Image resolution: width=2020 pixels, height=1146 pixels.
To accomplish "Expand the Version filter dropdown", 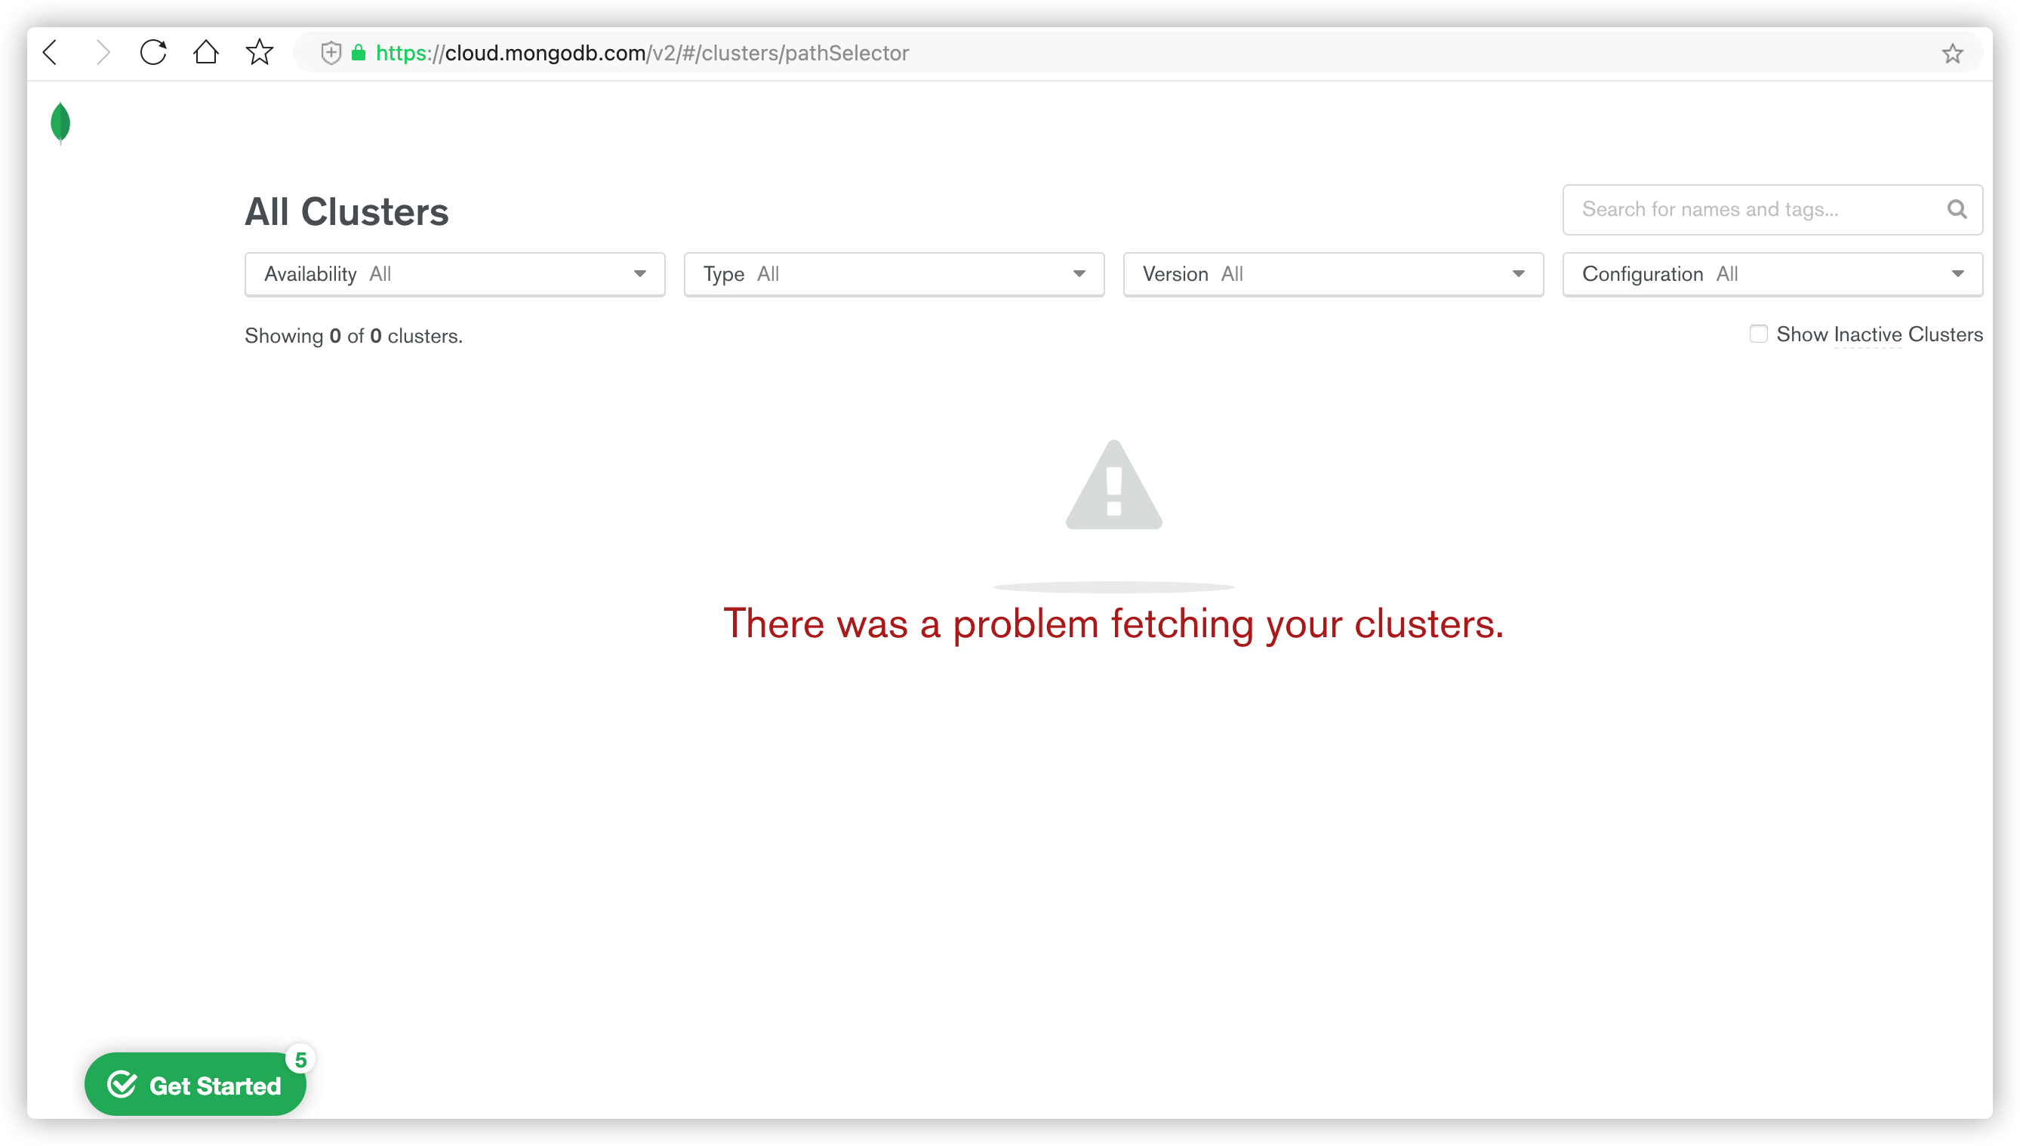I will tap(1333, 274).
